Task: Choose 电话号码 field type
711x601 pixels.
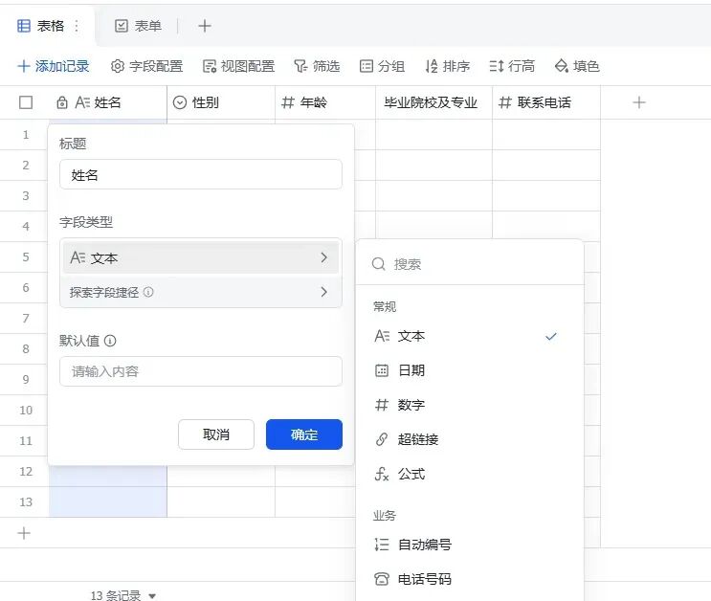Action: (470, 579)
